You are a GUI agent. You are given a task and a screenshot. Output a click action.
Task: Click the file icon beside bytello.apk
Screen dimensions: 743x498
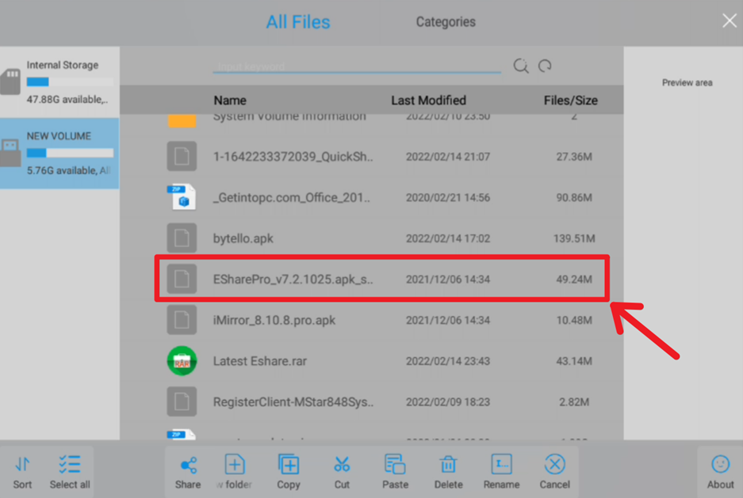pyautogui.click(x=182, y=238)
